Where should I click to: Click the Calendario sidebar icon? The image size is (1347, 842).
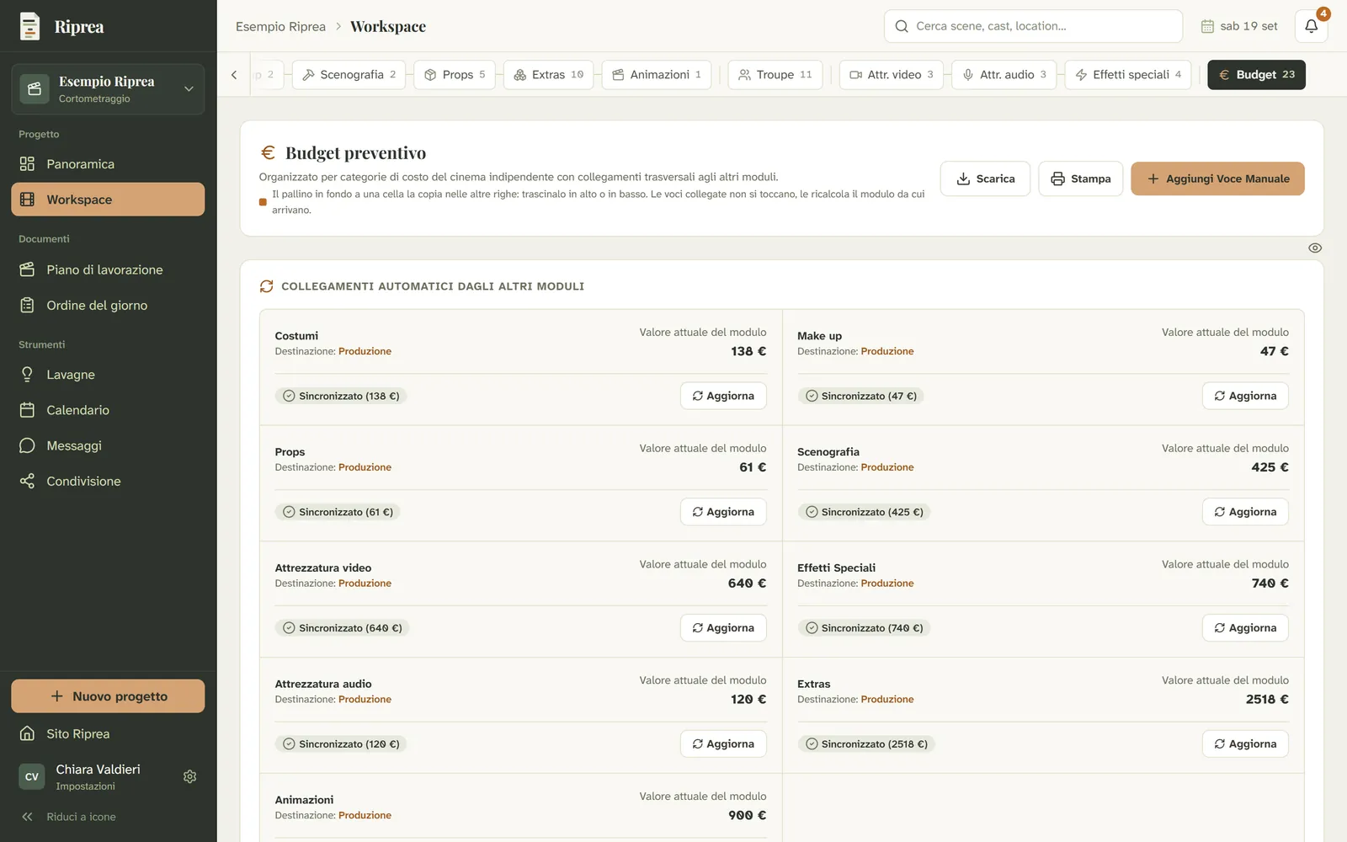[27, 410]
